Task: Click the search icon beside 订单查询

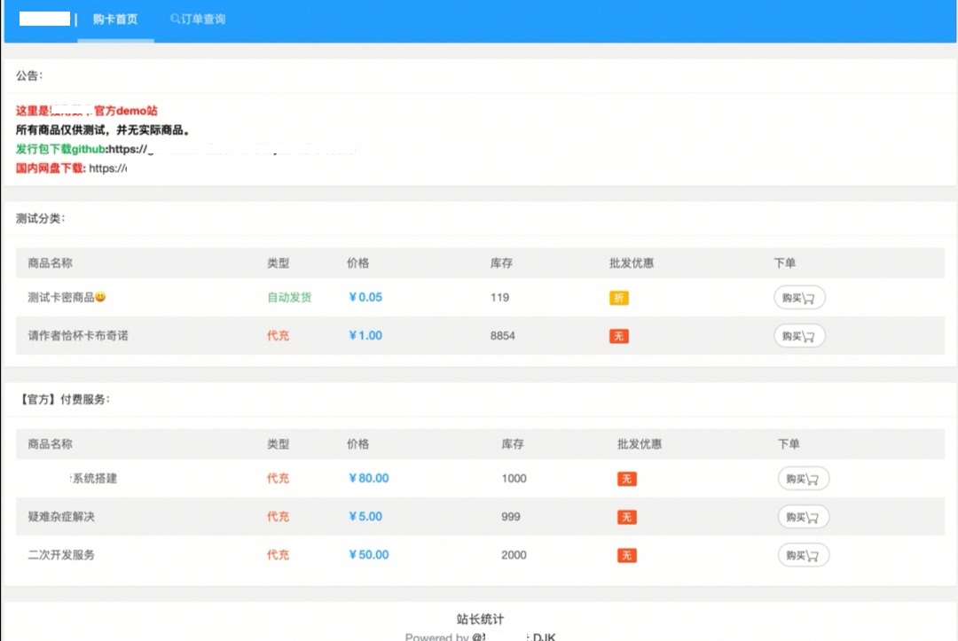Action: coord(174,19)
